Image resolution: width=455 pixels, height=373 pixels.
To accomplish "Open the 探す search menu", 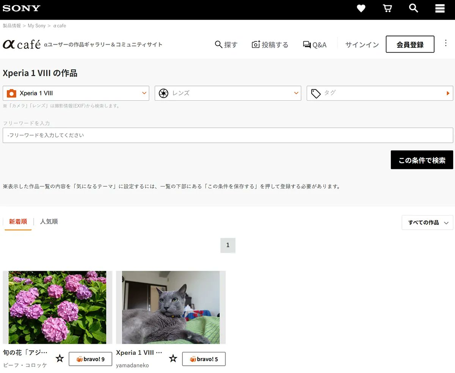I will click(x=226, y=45).
